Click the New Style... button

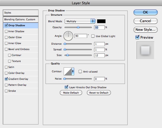click(145, 29)
